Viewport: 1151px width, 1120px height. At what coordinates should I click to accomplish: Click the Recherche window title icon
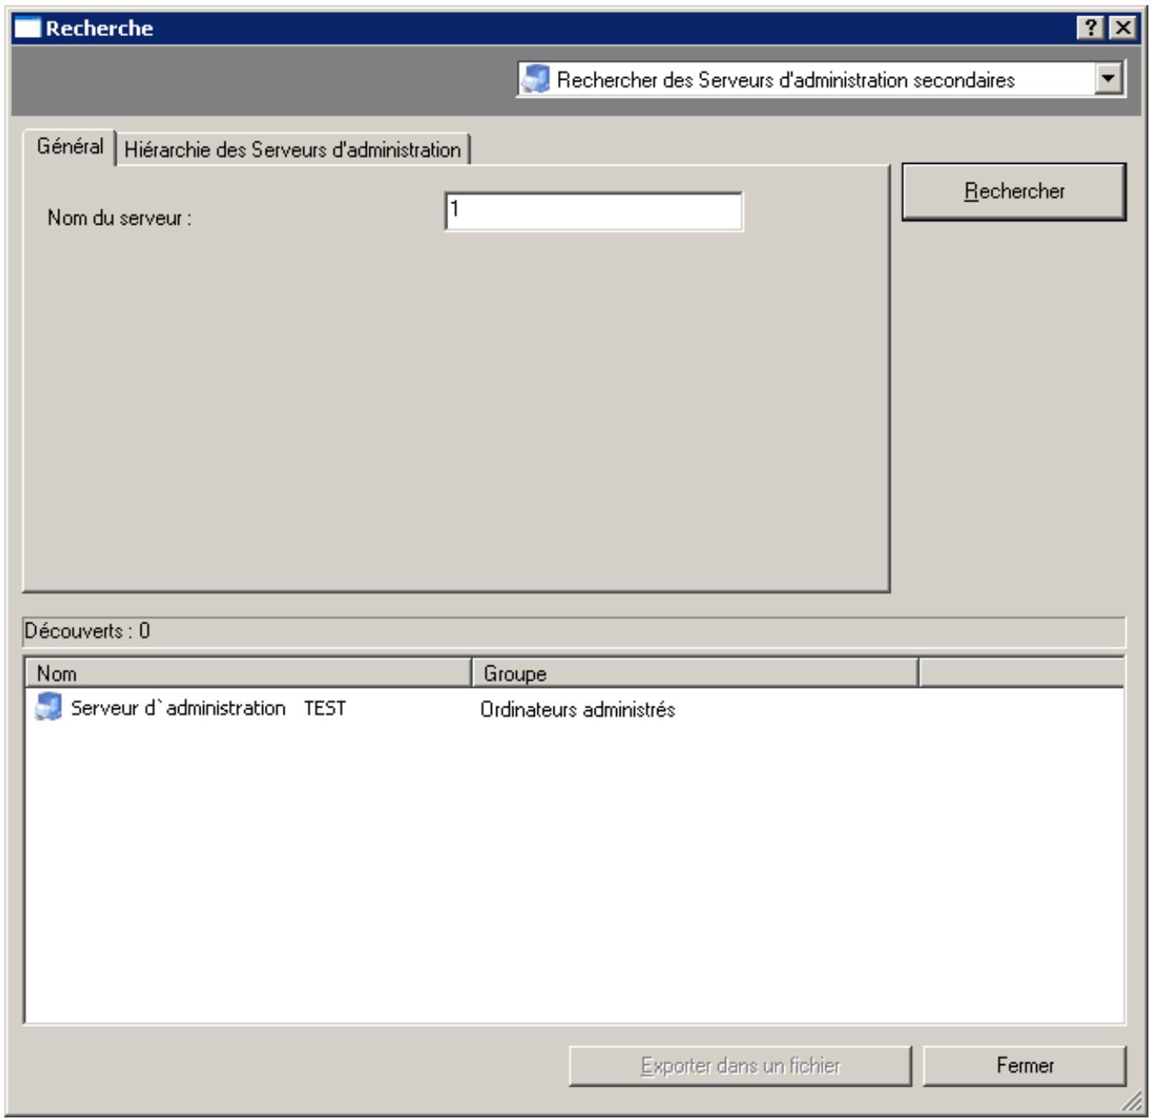click(x=28, y=28)
